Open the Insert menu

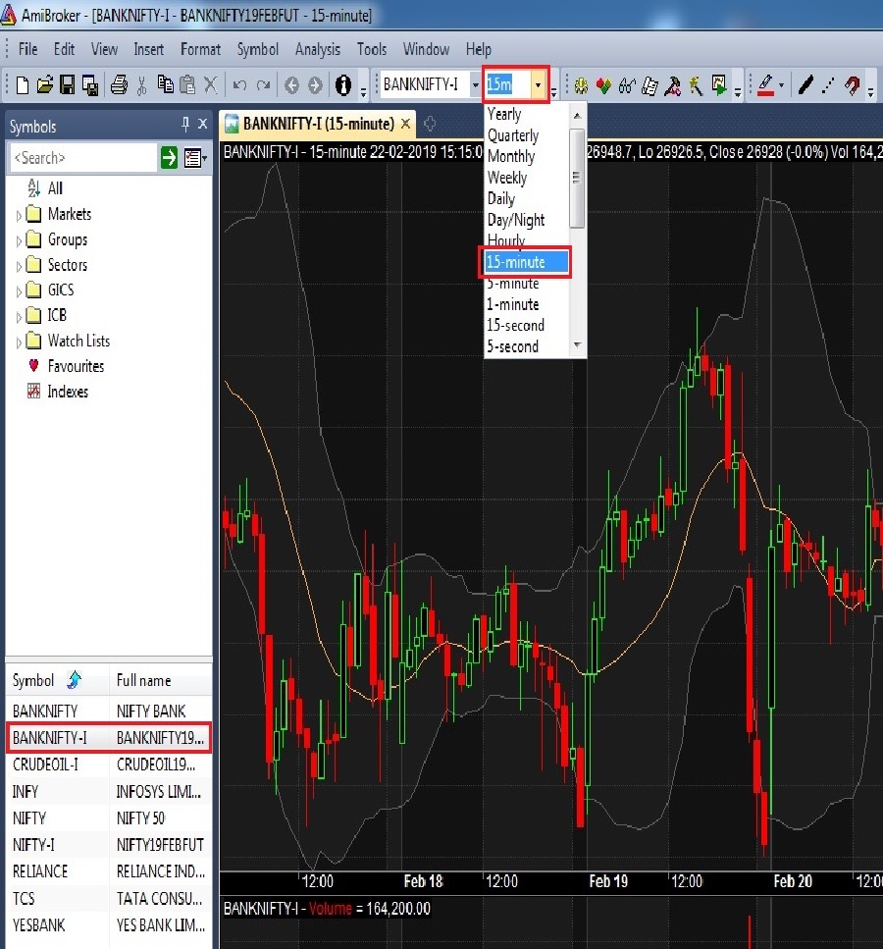(x=148, y=49)
